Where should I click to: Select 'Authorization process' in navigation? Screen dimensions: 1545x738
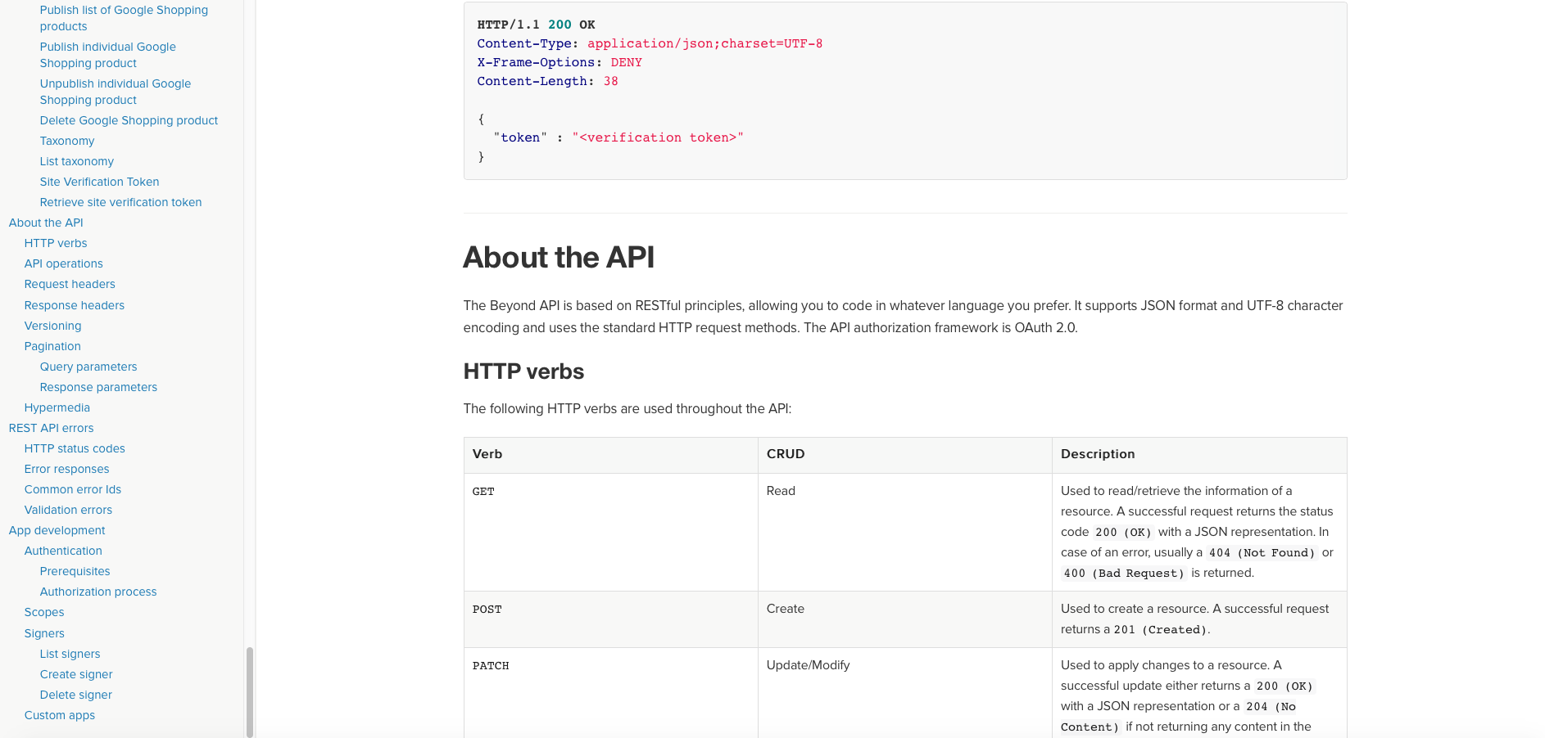point(98,592)
